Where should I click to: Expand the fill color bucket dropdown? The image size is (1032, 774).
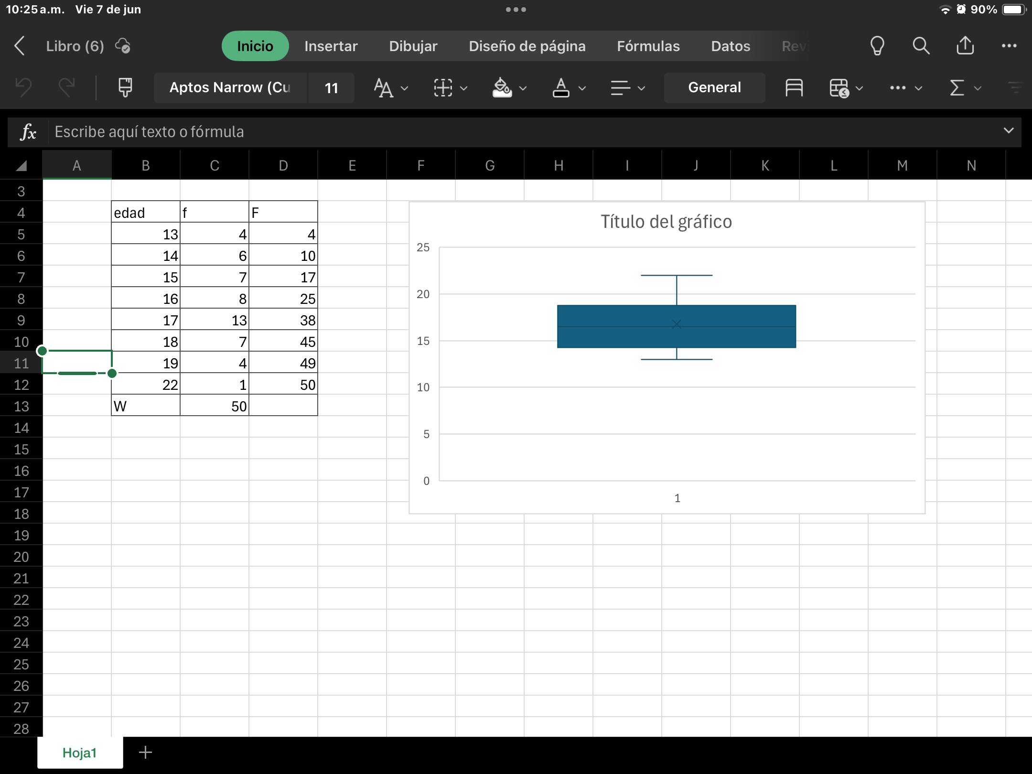(523, 88)
